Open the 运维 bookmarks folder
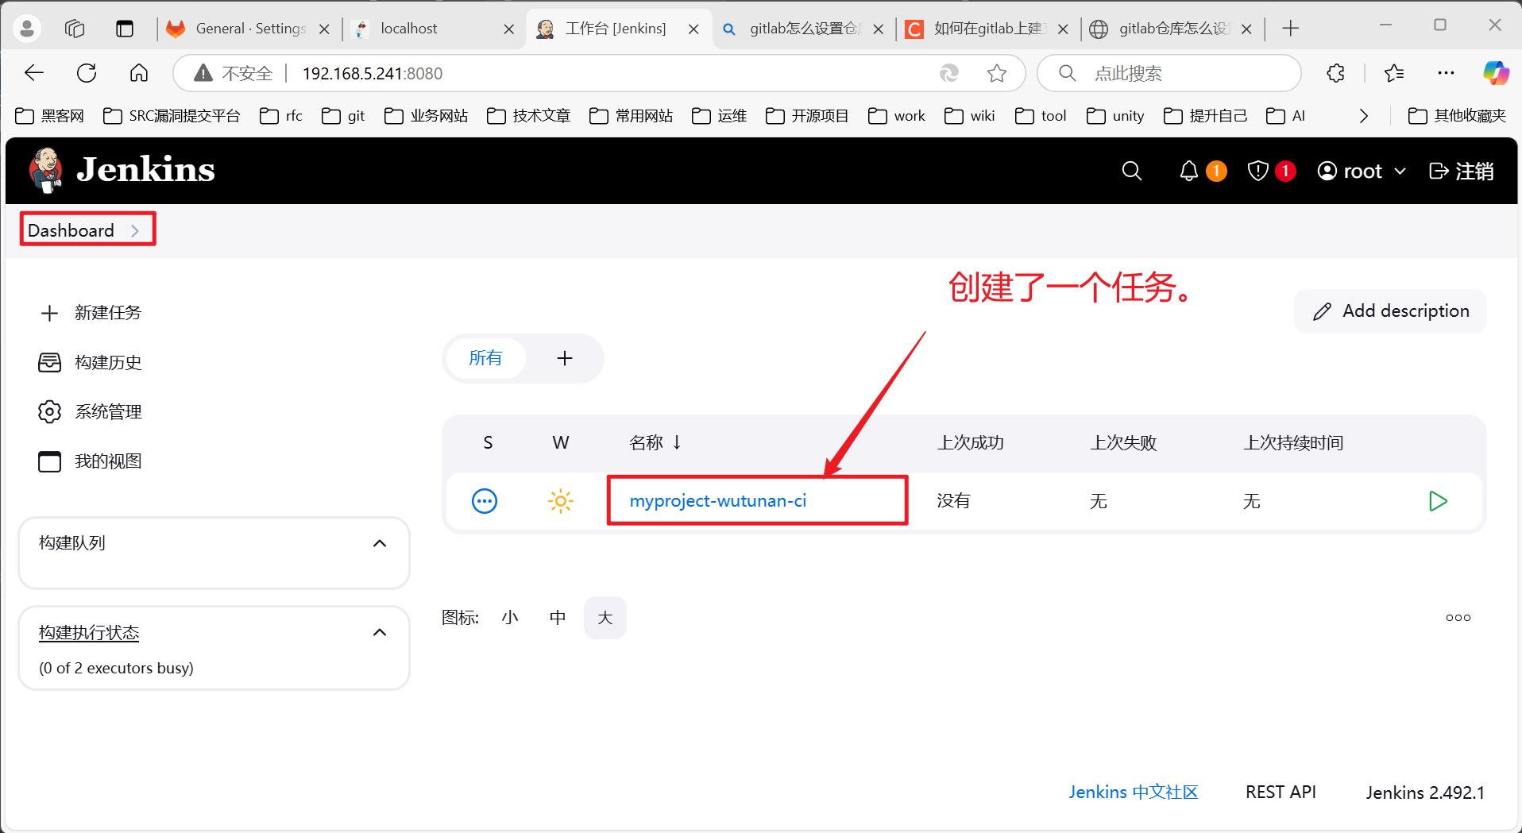The height and width of the screenshot is (833, 1522). tap(719, 116)
